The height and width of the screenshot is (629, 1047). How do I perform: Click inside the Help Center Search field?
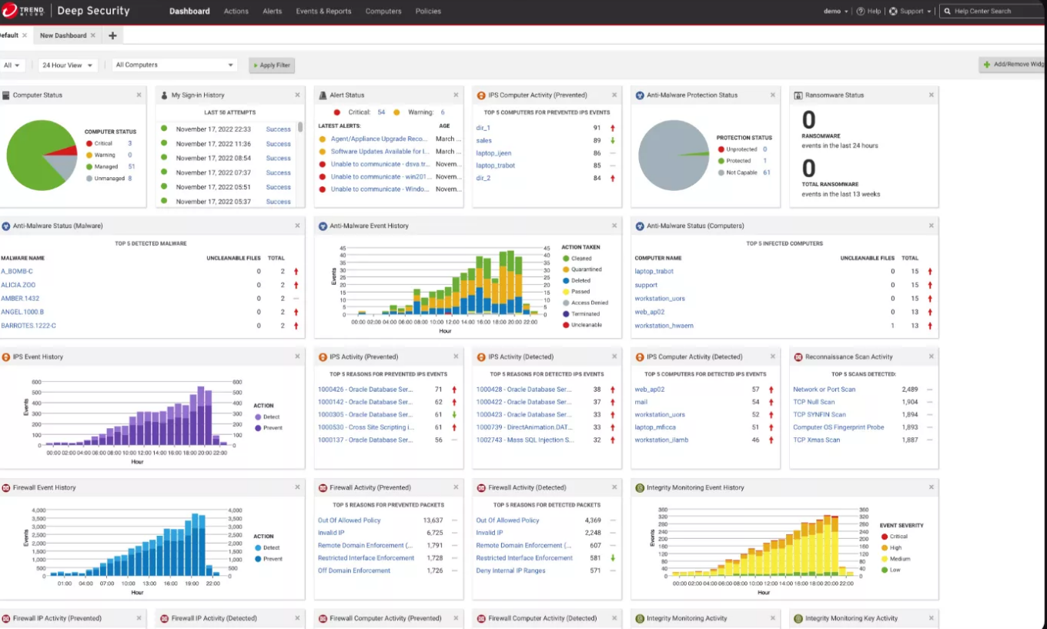point(993,11)
